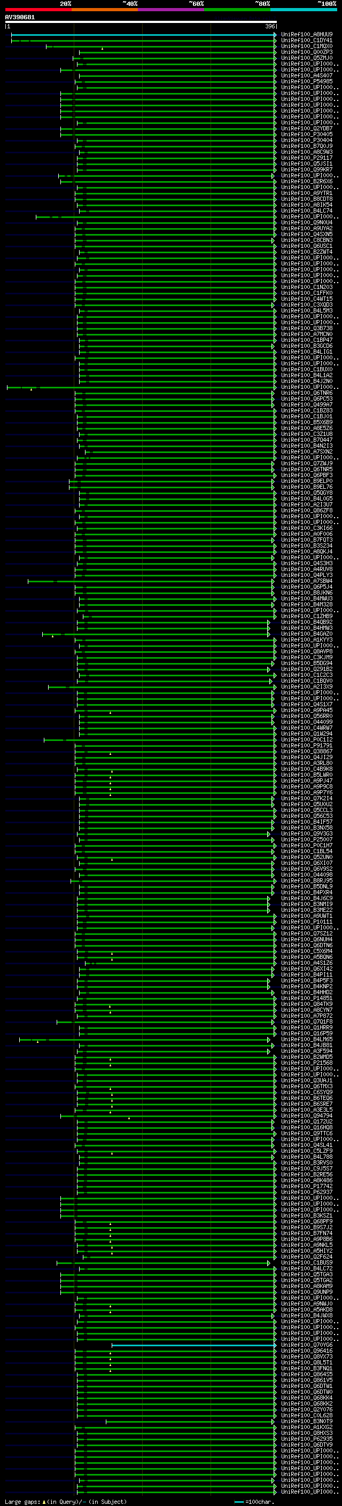Click the UniRef100_C8CBN3 hit name
Viewport: 342px width, 1506px height.
tap(307, 240)
